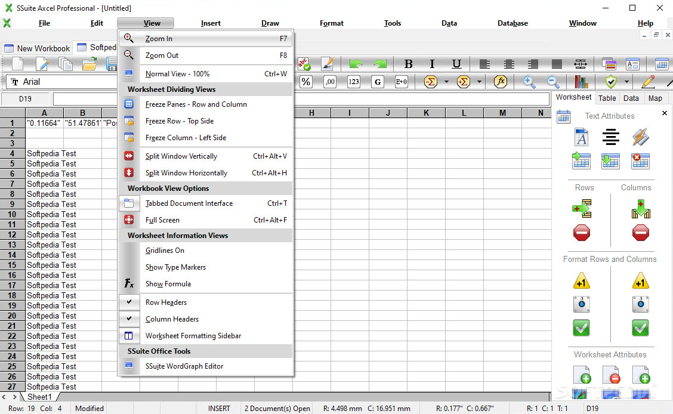Center align text using toolbar icon
The height and width of the screenshot is (414, 673).
point(509,64)
